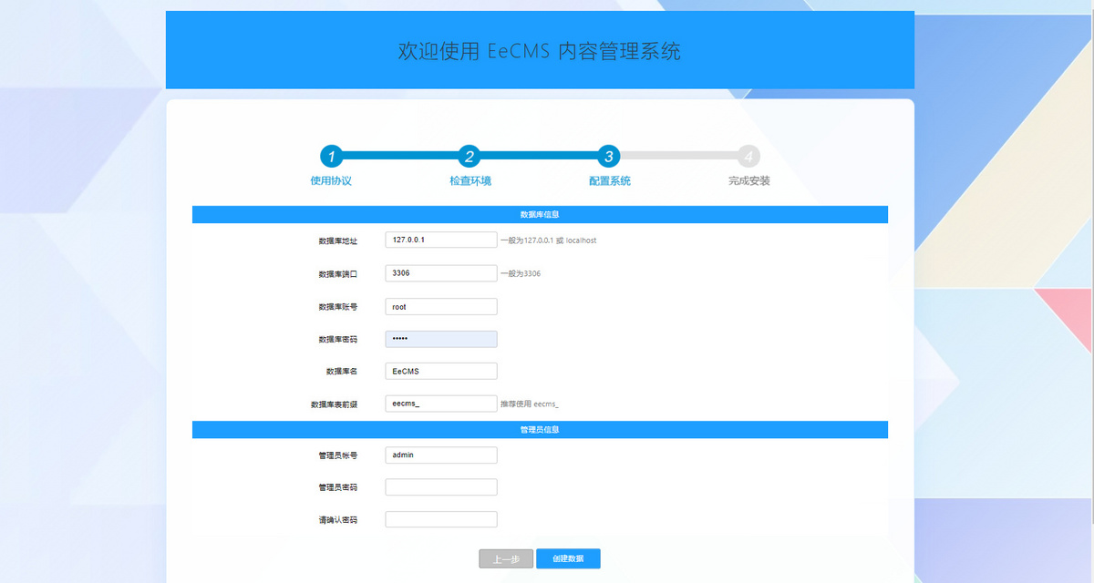
Task: Click the 创建数据 button
Action: pos(568,559)
